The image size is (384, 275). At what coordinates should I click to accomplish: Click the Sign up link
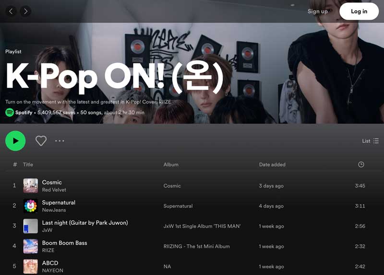coord(317,11)
